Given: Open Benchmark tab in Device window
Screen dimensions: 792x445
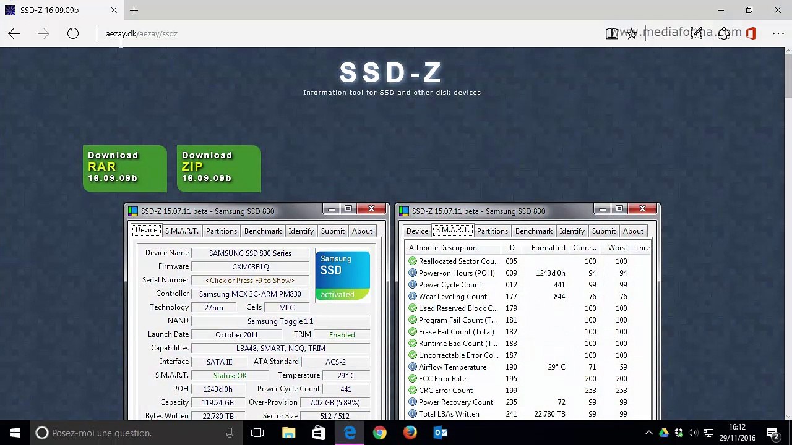Looking at the screenshot, I should tap(263, 231).
